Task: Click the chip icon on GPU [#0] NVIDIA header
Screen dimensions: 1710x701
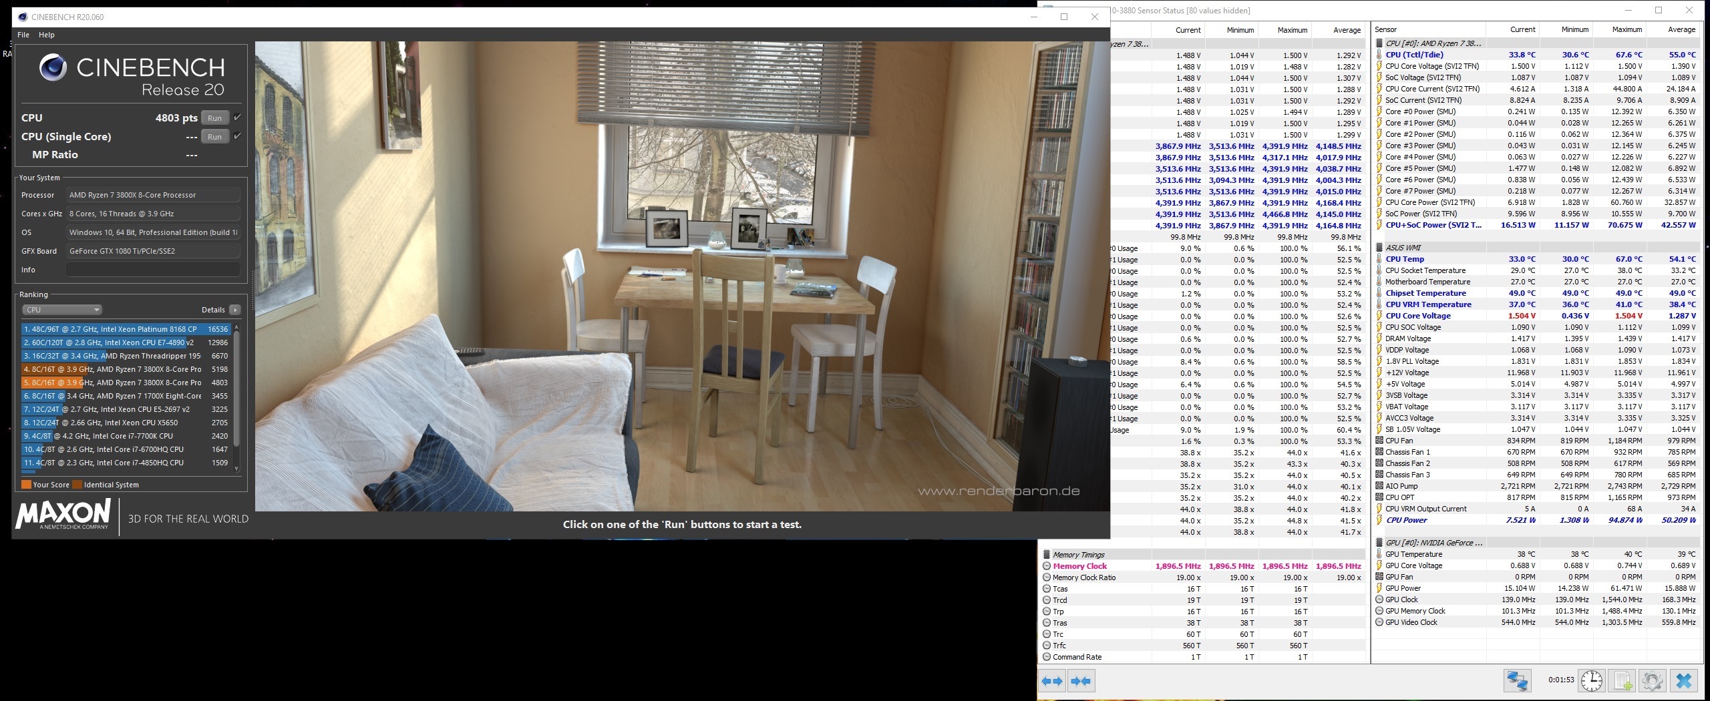Action: click(1379, 543)
